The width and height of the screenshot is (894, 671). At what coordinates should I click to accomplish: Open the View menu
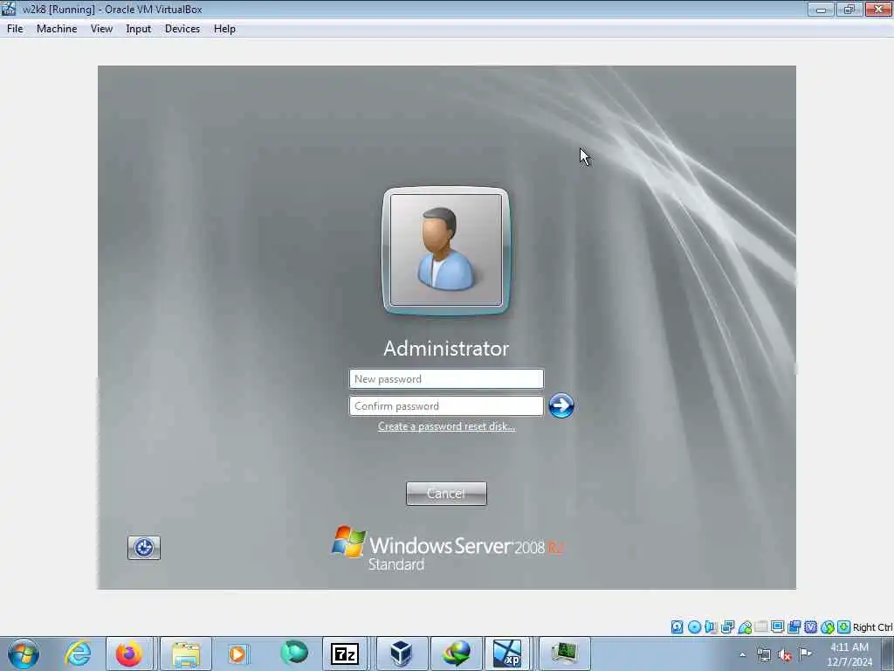click(101, 29)
